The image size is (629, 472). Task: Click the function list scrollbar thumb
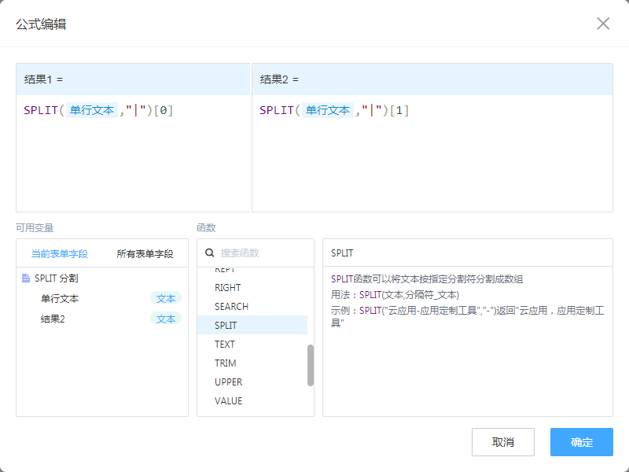pos(311,365)
